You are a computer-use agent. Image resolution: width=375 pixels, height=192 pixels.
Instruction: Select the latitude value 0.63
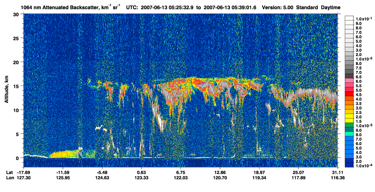[x=141, y=172]
